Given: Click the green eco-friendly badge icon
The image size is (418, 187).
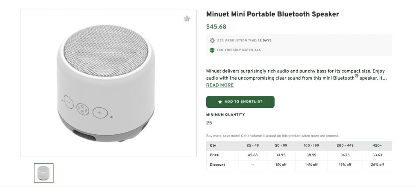Looking at the screenshot, I should (x=212, y=50).
